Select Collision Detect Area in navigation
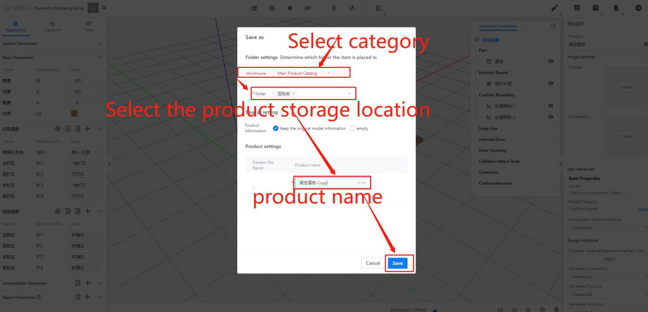This screenshot has height=312, width=648. [499, 161]
